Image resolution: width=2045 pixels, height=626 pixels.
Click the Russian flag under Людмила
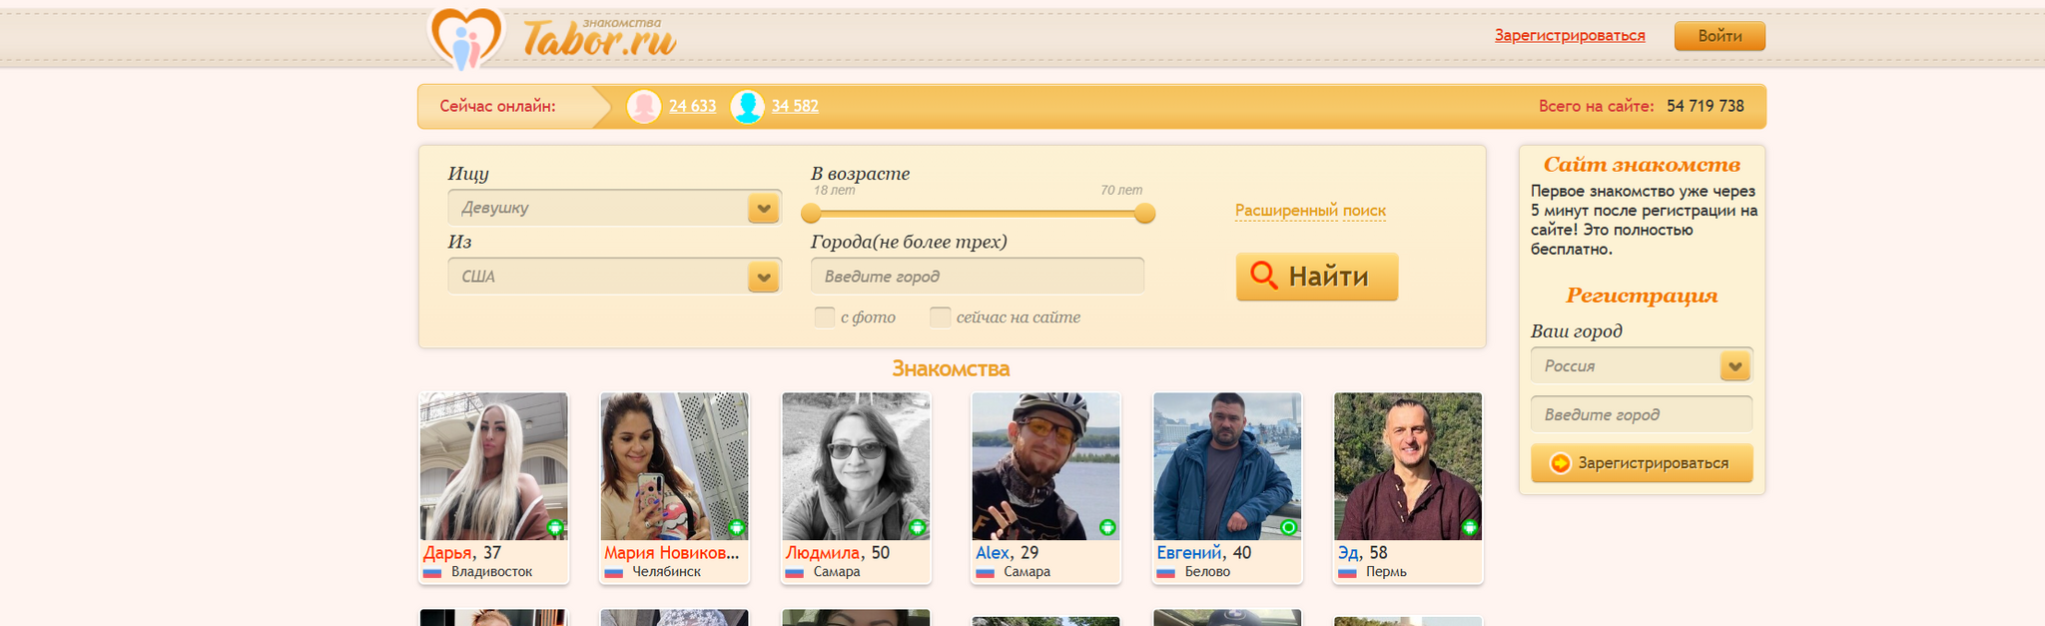[x=794, y=573]
